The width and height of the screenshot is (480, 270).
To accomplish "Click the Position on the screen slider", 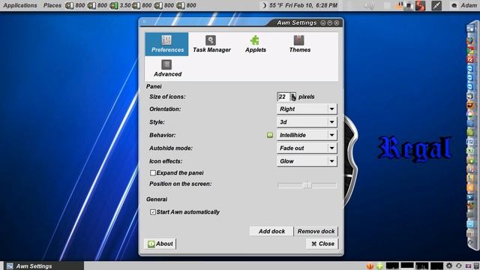I will [307, 185].
